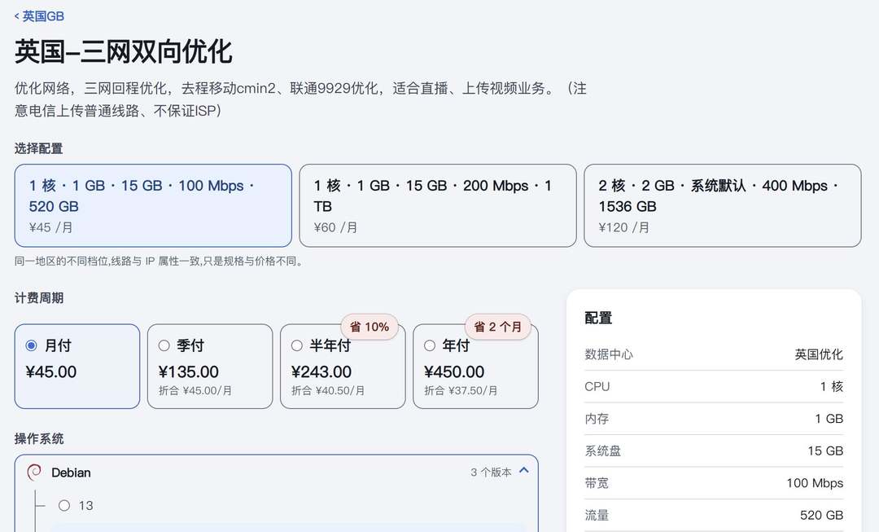This screenshot has width=879, height=532.
Task: Select the 1核 1GB 200 Mbps ¥60 plan
Action: coord(438,205)
